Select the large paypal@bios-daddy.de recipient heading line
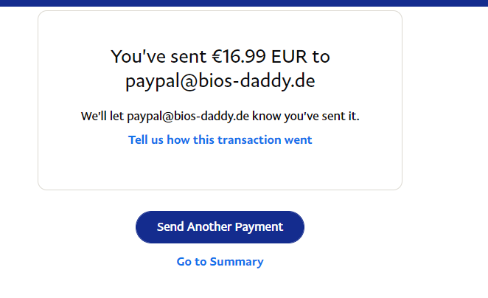 (x=220, y=81)
